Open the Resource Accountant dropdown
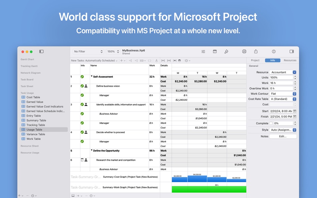The width and height of the screenshot is (317, 198). tap(283, 72)
